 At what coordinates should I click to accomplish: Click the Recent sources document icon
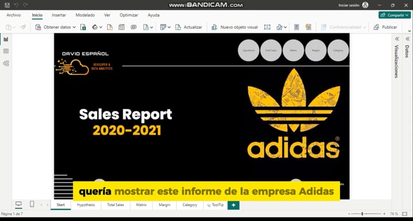pos(146,27)
